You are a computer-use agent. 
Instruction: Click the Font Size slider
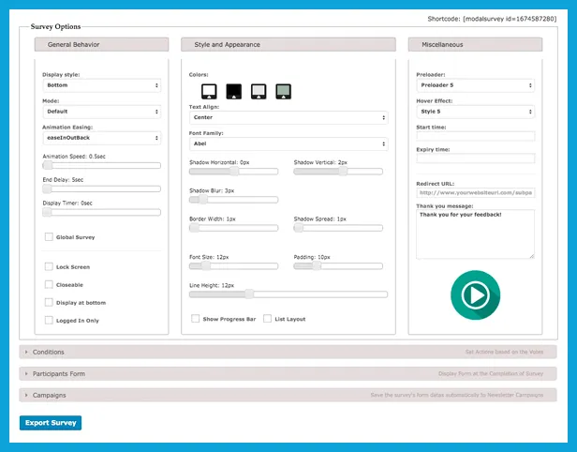click(x=233, y=266)
